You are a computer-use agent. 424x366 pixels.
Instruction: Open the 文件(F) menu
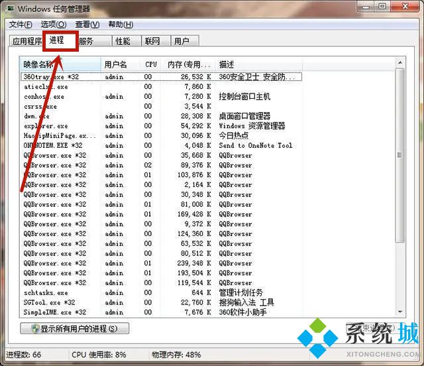pyautogui.click(x=21, y=25)
